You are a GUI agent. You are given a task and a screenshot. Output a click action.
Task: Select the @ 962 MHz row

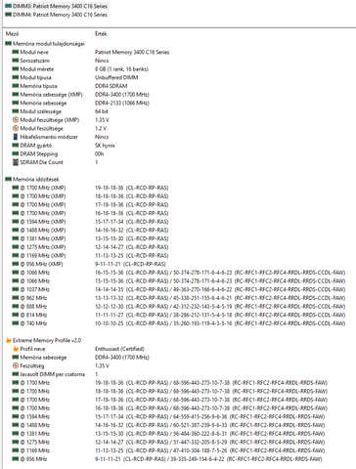(x=179, y=298)
